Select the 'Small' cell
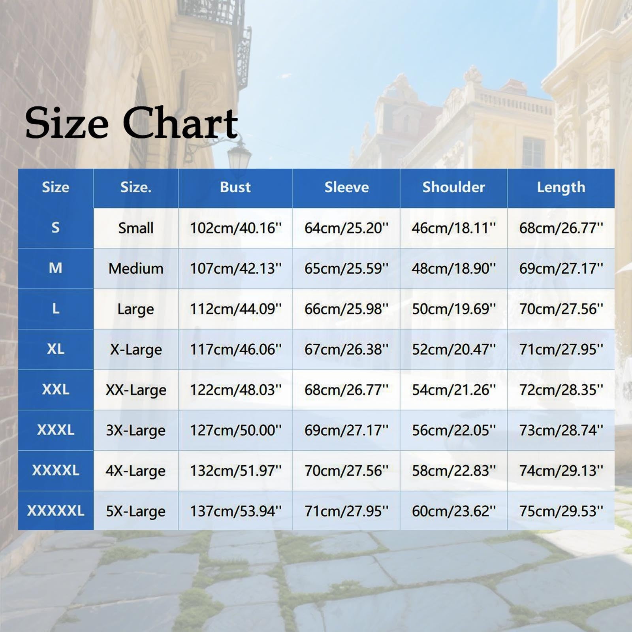 136,228
